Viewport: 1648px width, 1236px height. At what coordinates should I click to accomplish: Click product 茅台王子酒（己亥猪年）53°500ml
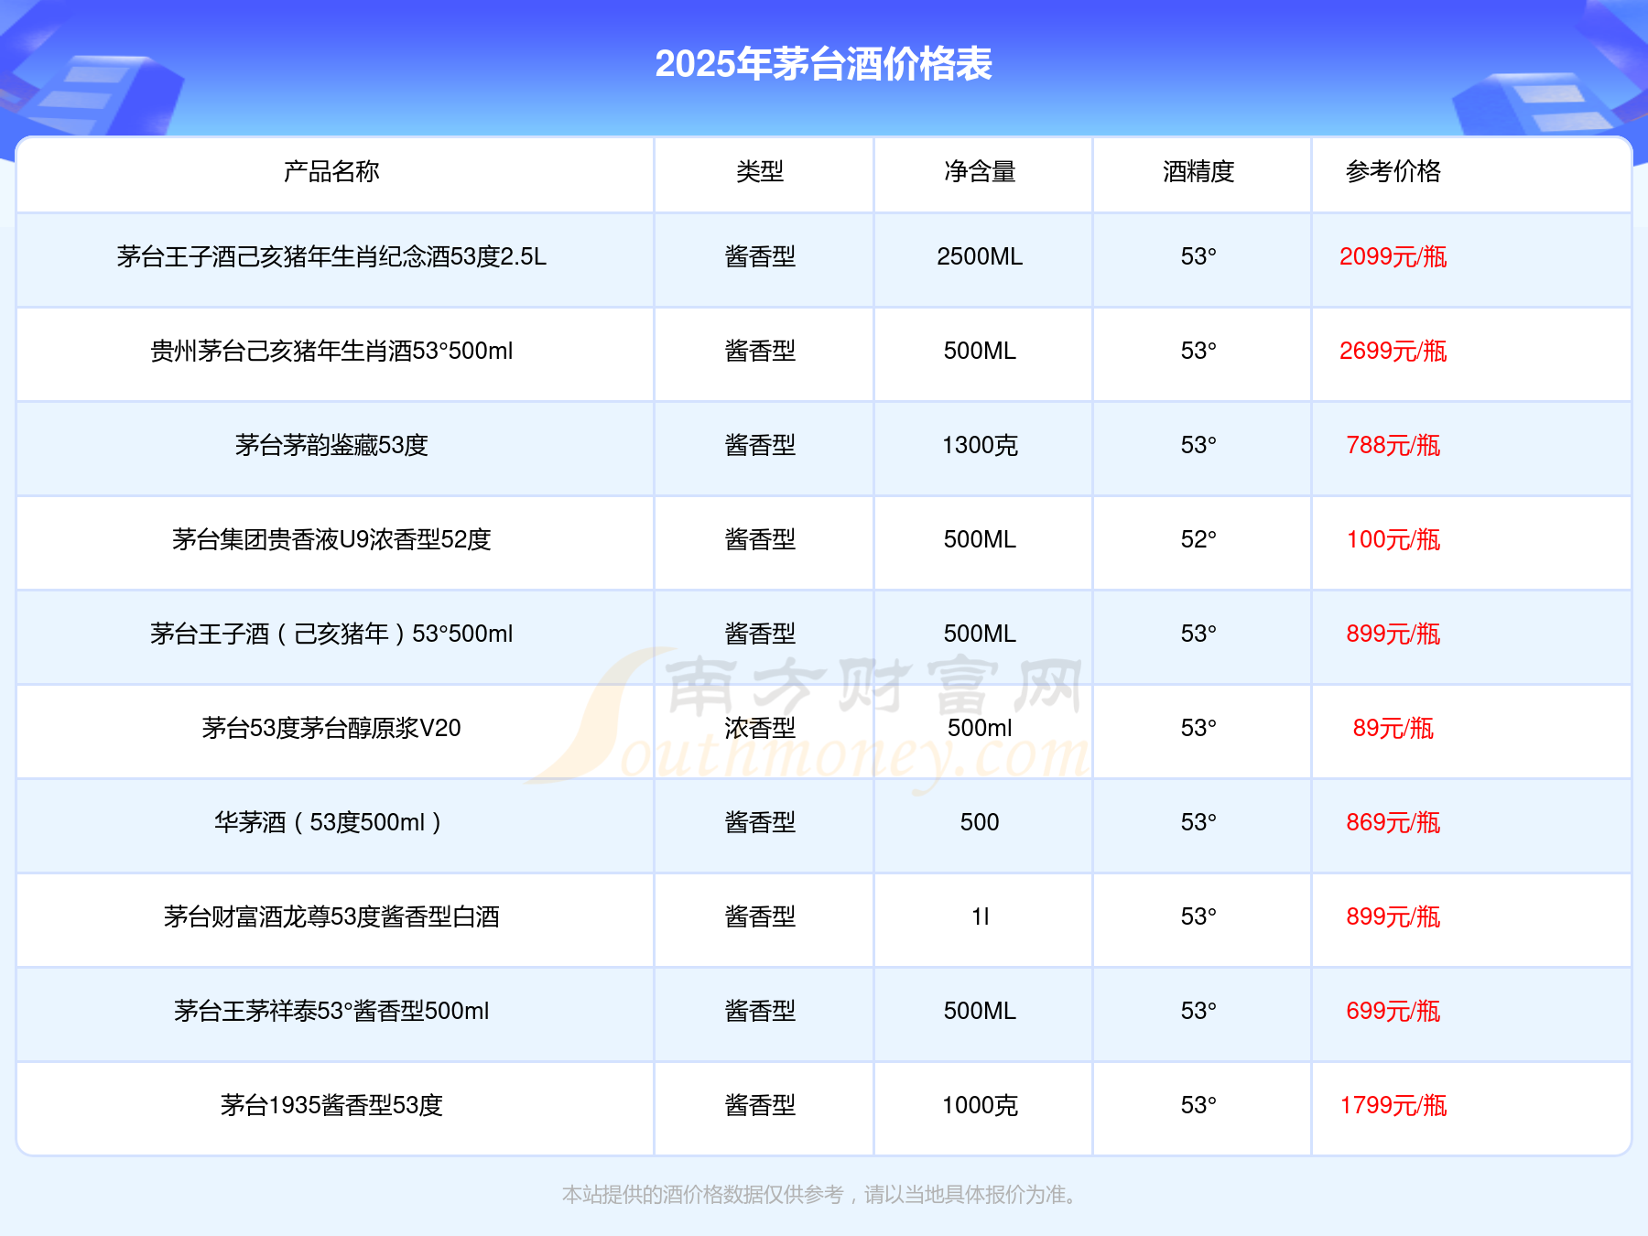coord(331,634)
